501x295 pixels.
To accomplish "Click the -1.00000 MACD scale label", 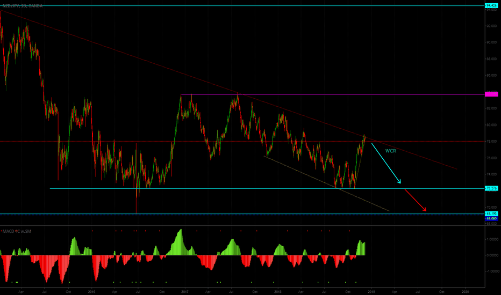I will point(492,271).
